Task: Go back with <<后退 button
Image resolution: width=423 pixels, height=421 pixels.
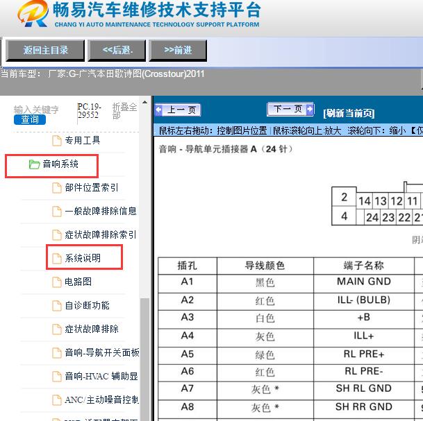Action: 117,51
